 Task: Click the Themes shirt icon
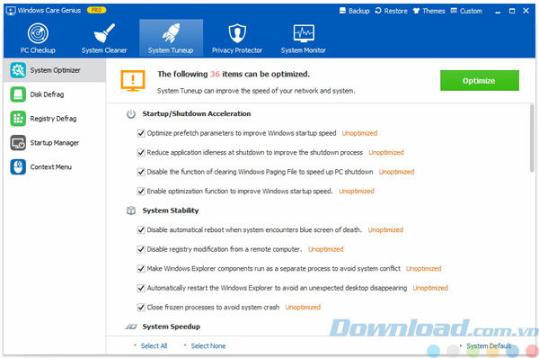[416, 11]
